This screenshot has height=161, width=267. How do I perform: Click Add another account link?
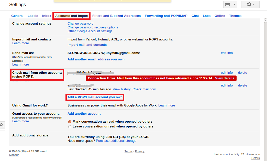pos(84,114)
